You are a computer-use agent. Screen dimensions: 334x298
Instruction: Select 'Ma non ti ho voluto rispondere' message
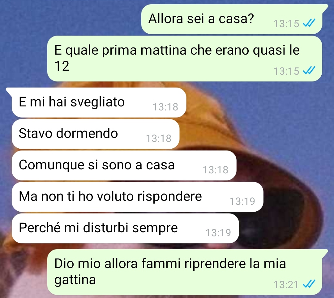pyautogui.click(x=137, y=197)
